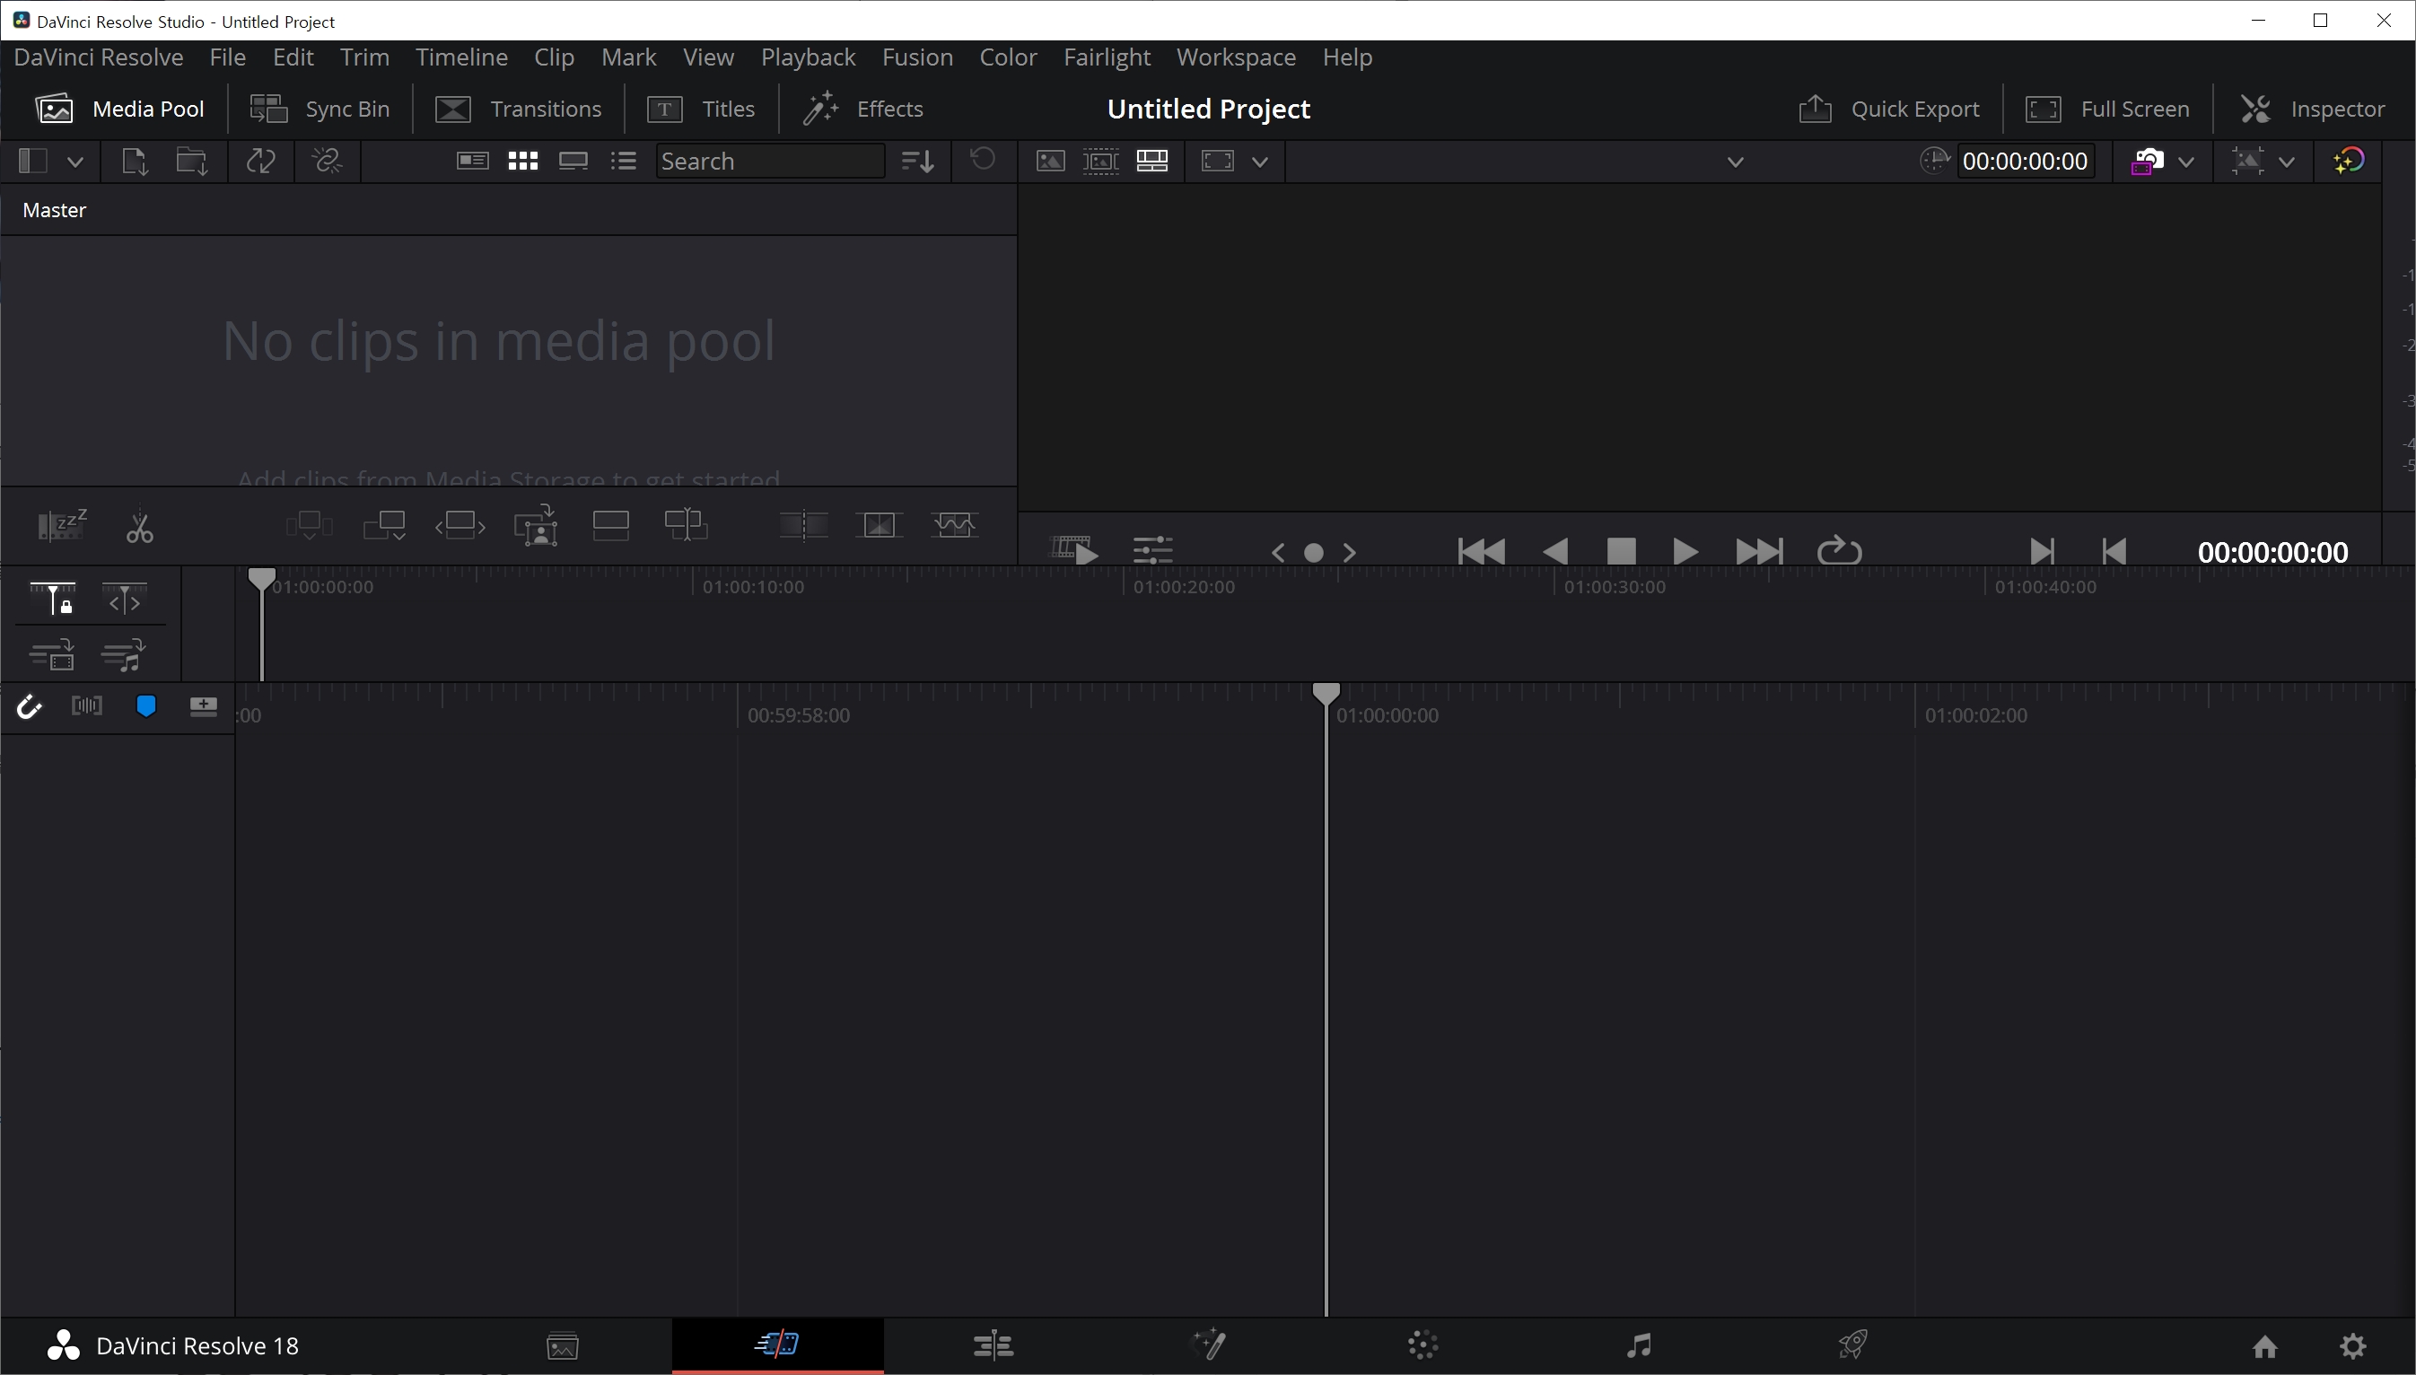
Task: Click the Import Media Folder icon
Action: click(x=192, y=162)
